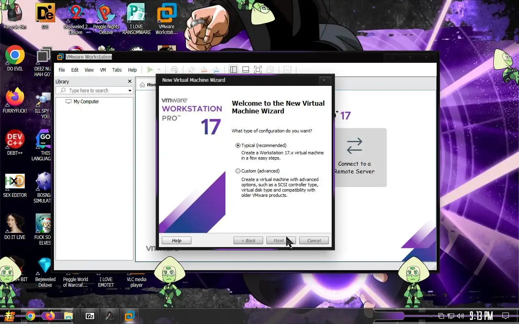Screen dimensions: 519x324
Task: Click Take Snapshot toolbar icon
Action: coord(191,70)
